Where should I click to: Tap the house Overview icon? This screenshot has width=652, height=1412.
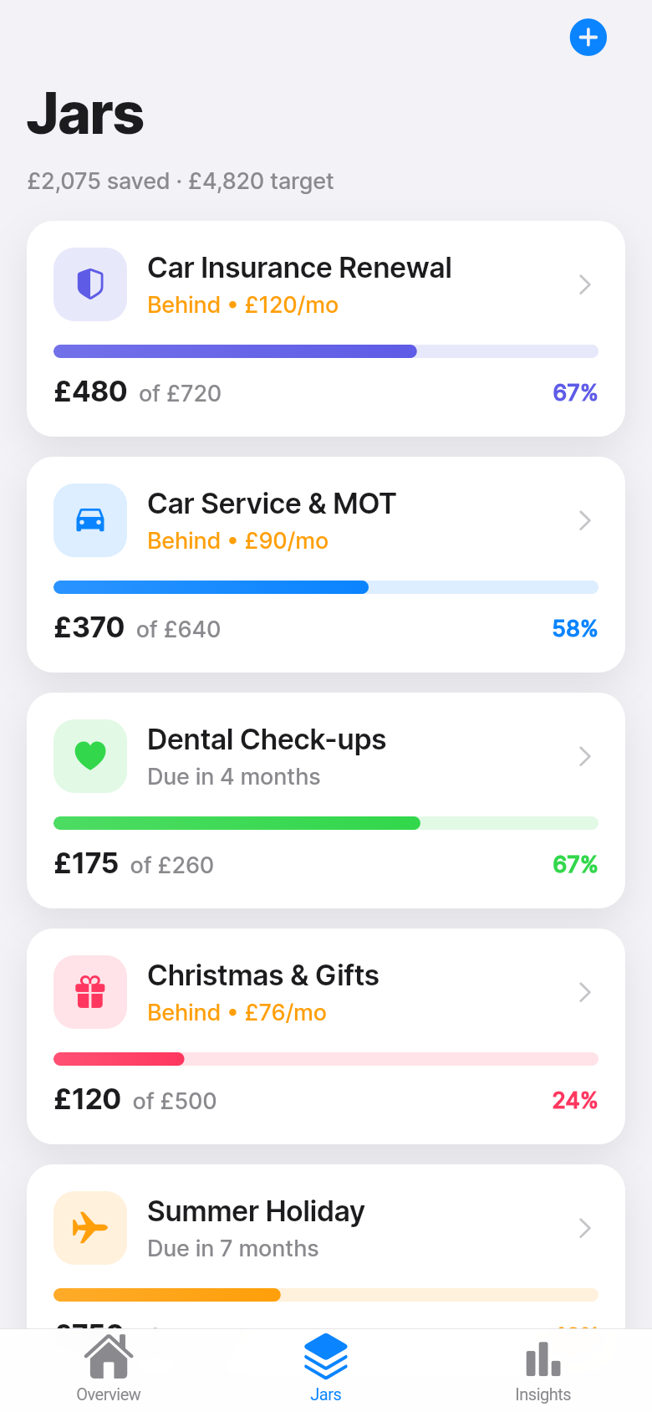point(109,1356)
